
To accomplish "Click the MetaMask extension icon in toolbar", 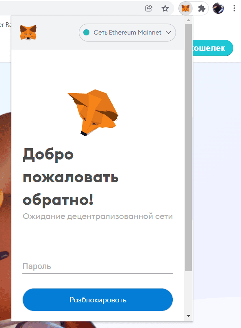I will (x=185, y=9).
